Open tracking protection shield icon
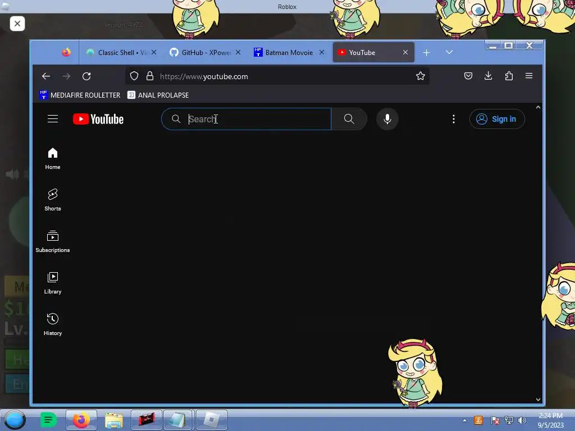575x431 pixels. (134, 76)
